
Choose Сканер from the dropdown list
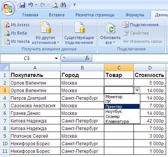[122, 116]
